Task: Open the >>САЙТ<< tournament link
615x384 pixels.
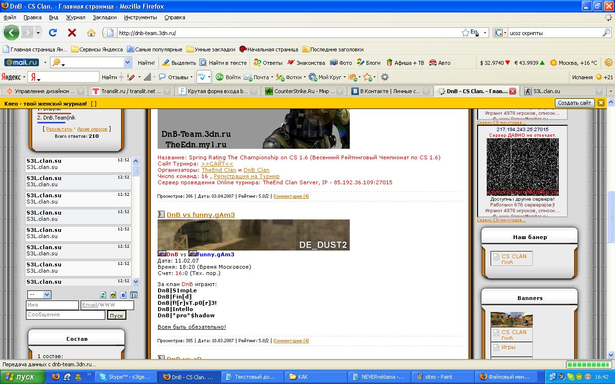Action: click(217, 164)
